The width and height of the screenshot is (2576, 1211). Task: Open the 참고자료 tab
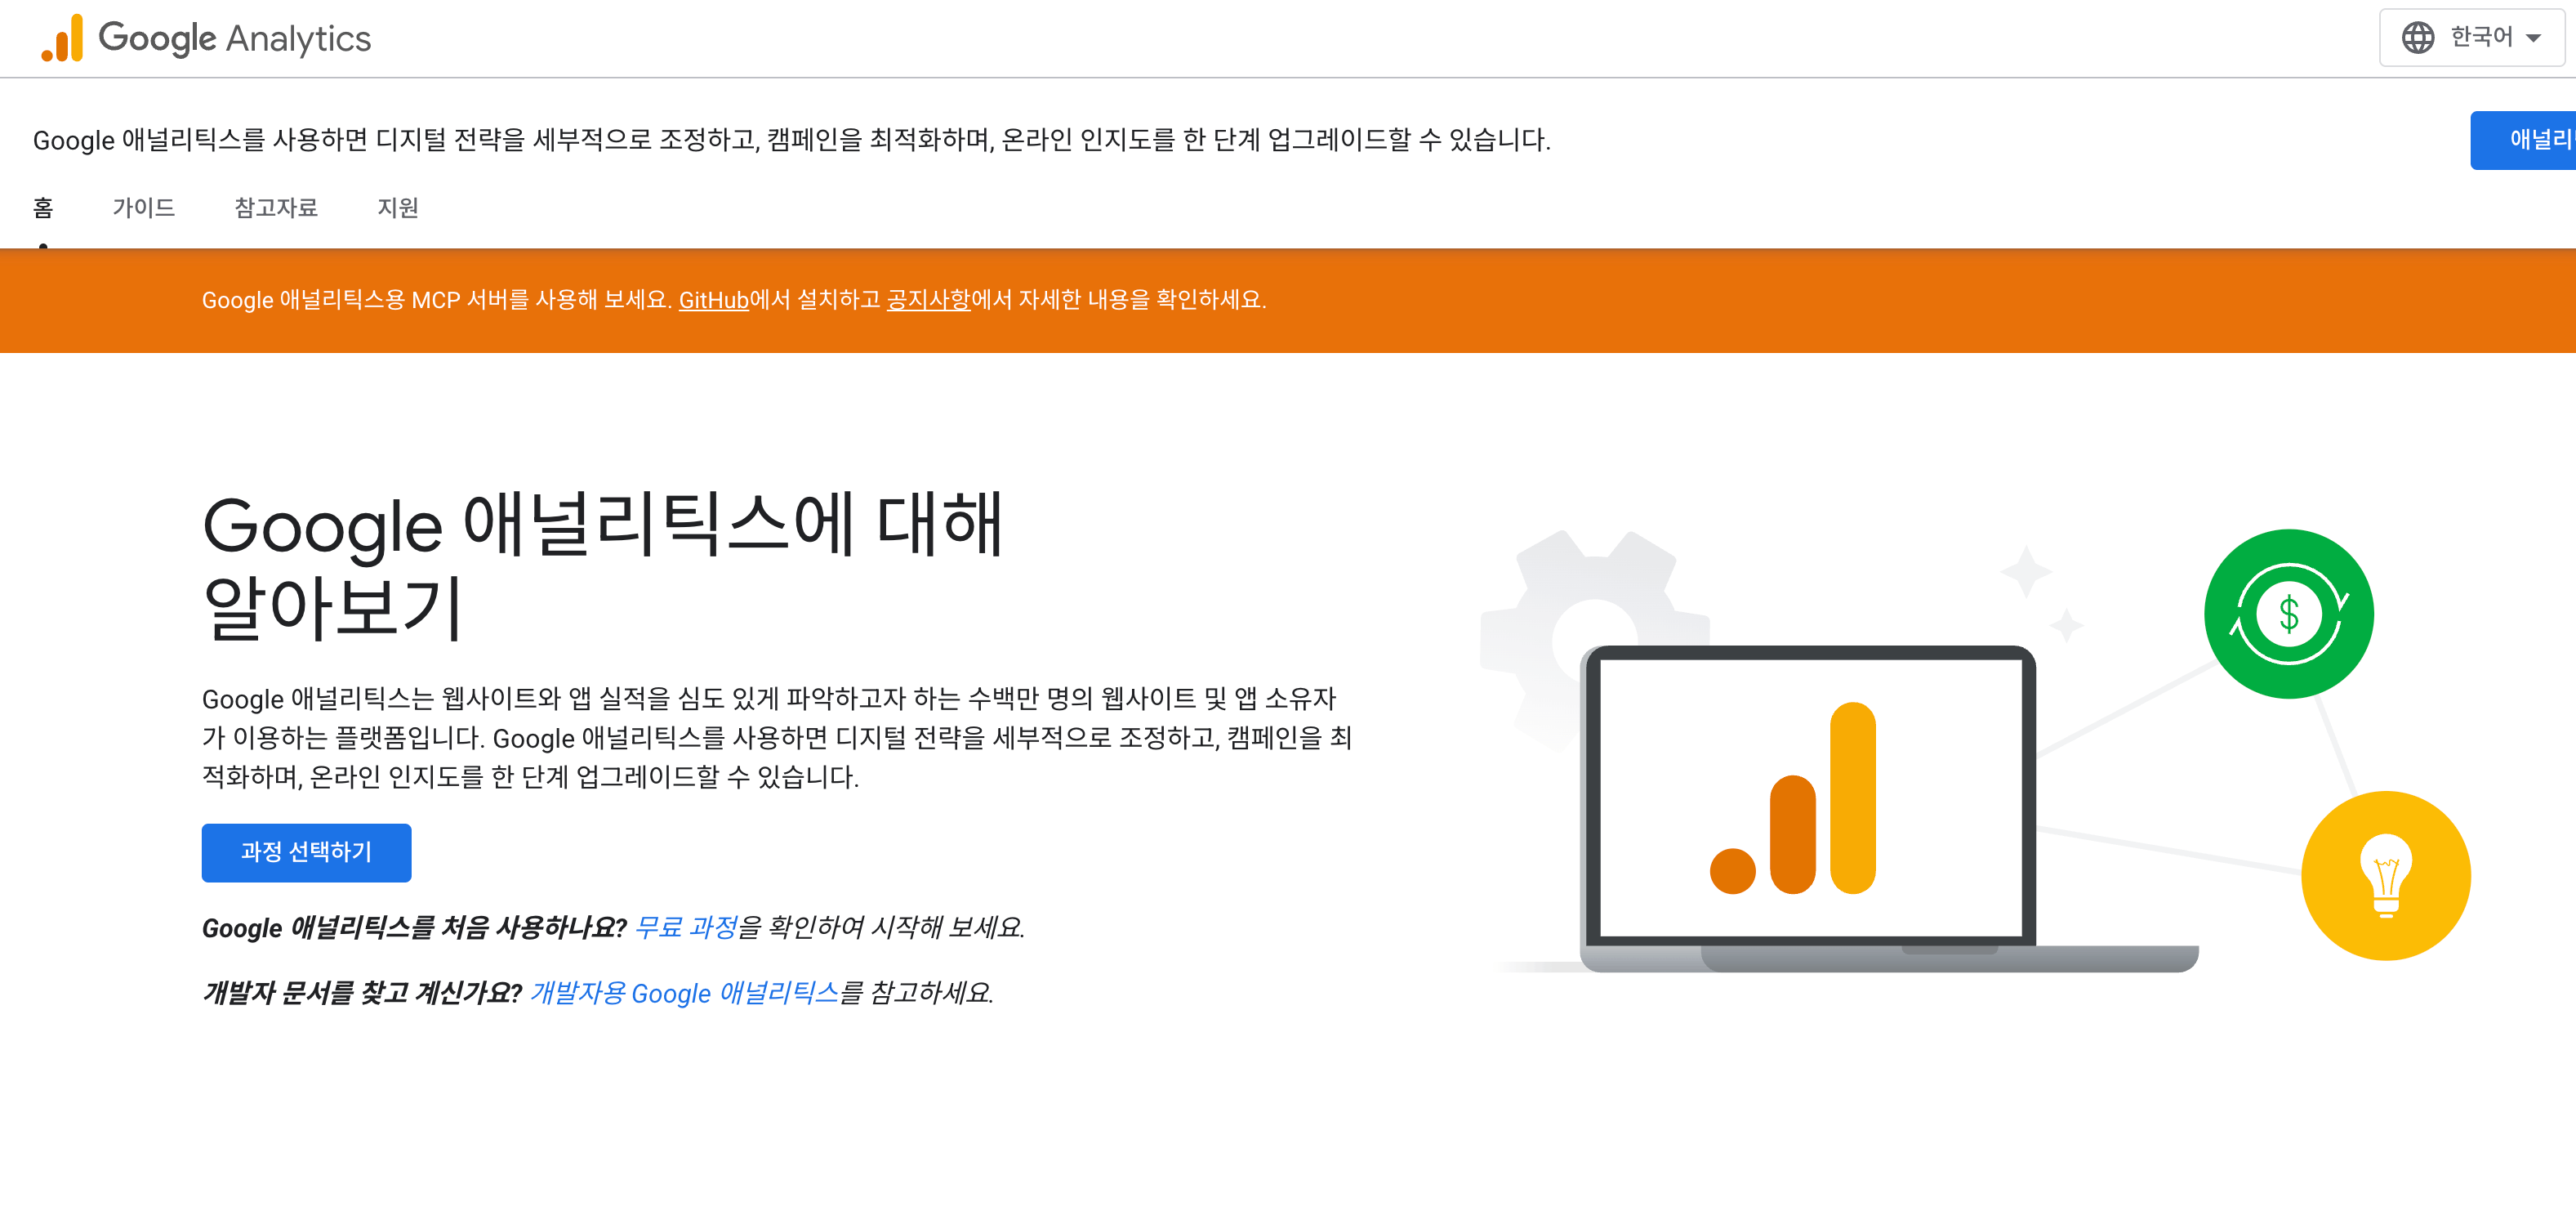click(276, 208)
